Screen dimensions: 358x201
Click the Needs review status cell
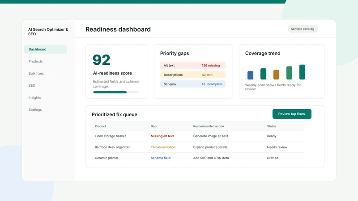[277, 147]
